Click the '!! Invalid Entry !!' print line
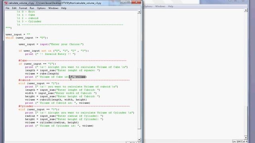The width and height of the screenshot is (255, 143). click(x=50, y=54)
